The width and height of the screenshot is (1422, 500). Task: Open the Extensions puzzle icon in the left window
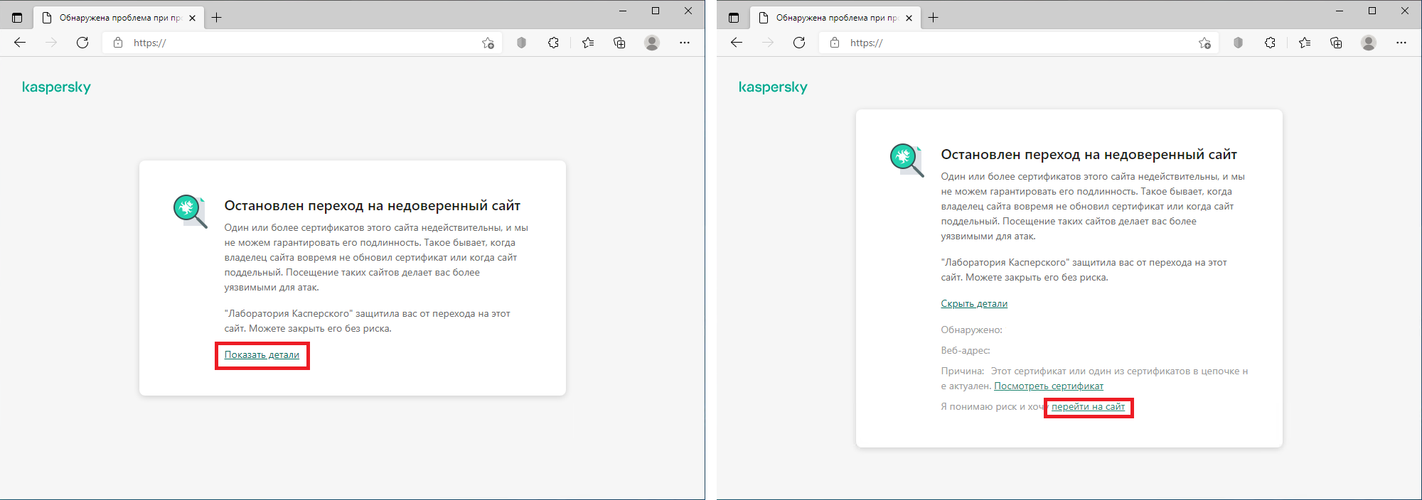[553, 43]
